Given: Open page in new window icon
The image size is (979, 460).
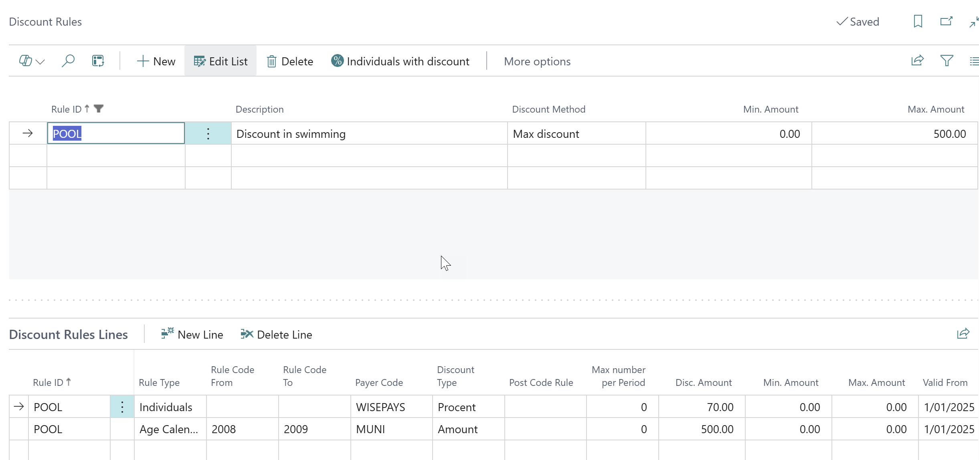Looking at the screenshot, I should coord(946,21).
